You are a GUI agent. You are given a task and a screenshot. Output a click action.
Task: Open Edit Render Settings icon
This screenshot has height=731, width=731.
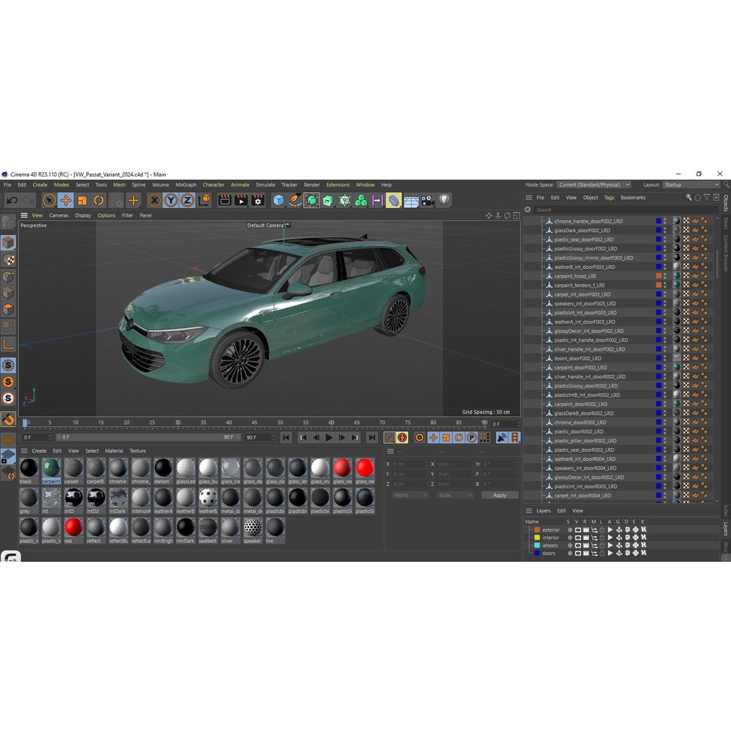coord(258,200)
